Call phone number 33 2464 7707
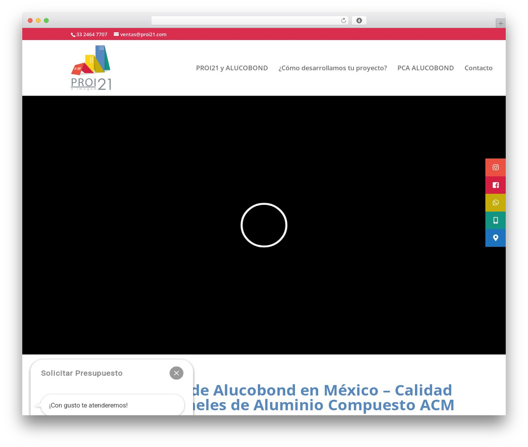The image size is (528, 447). pyautogui.click(x=89, y=35)
